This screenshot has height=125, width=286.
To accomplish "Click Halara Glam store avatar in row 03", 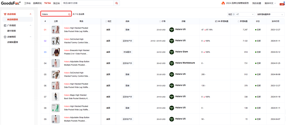I will (172, 52).
